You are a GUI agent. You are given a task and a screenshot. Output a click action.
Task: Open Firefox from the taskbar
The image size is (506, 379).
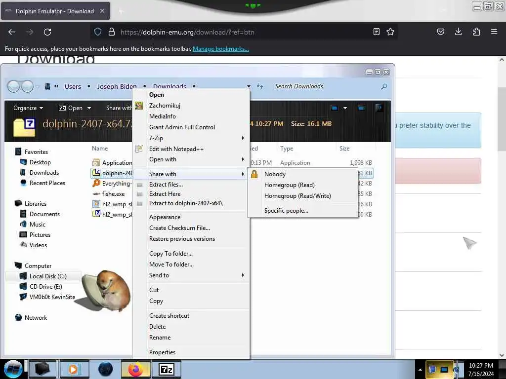pos(136,369)
